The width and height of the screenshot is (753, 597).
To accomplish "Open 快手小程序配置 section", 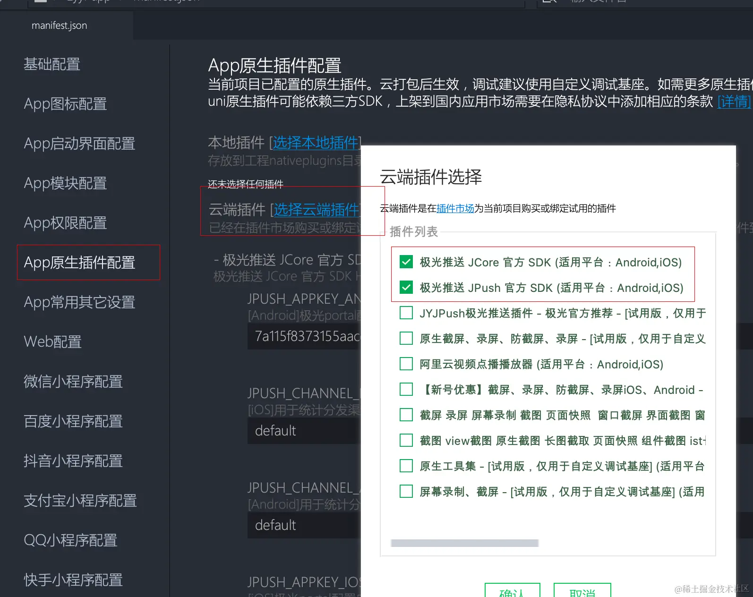I will click(x=73, y=580).
